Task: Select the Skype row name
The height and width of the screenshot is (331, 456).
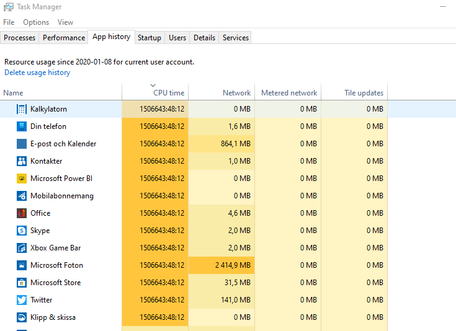Action: [x=40, y=231]
